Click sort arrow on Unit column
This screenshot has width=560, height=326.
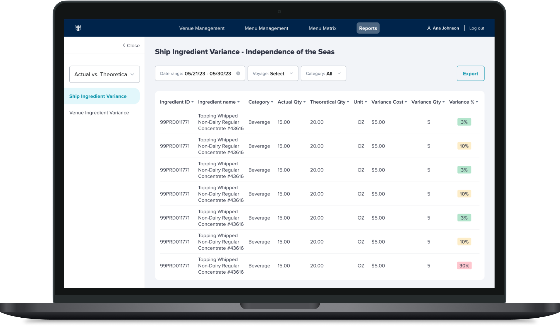(x=366, y=102)
